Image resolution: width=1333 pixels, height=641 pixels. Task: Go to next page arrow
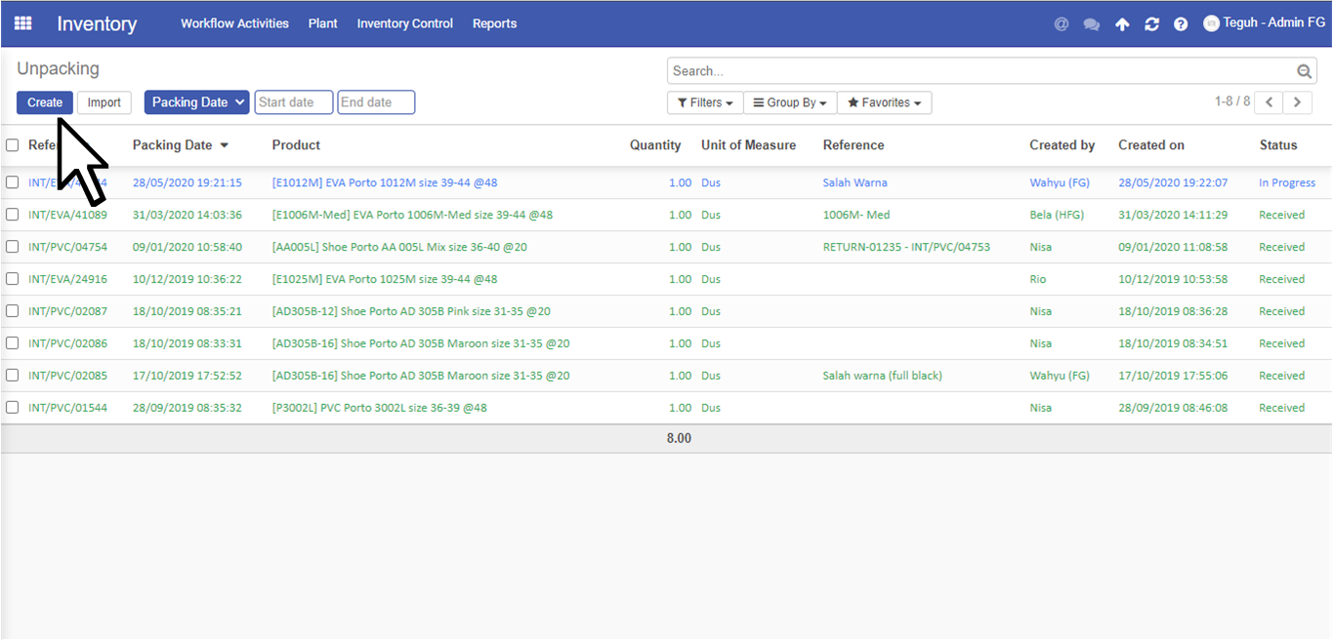[1297, 102]
